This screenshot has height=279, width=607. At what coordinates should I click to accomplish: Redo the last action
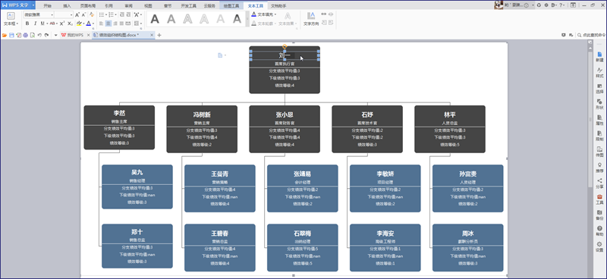point(46,35)
